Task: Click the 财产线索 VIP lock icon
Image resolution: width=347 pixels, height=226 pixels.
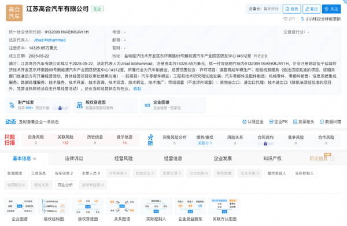Action: [60, 108]
